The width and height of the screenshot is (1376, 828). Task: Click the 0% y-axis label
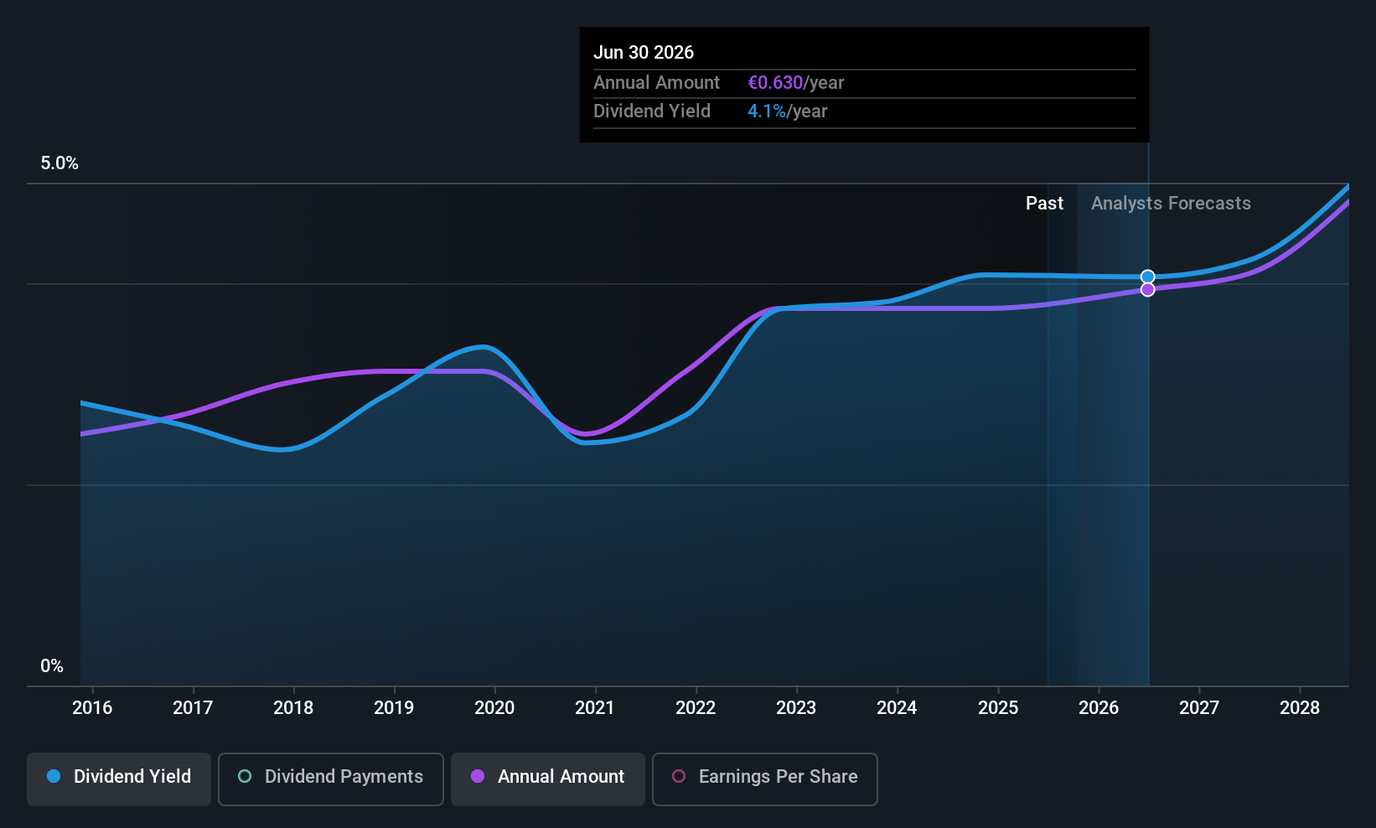[x=52, y=666]
